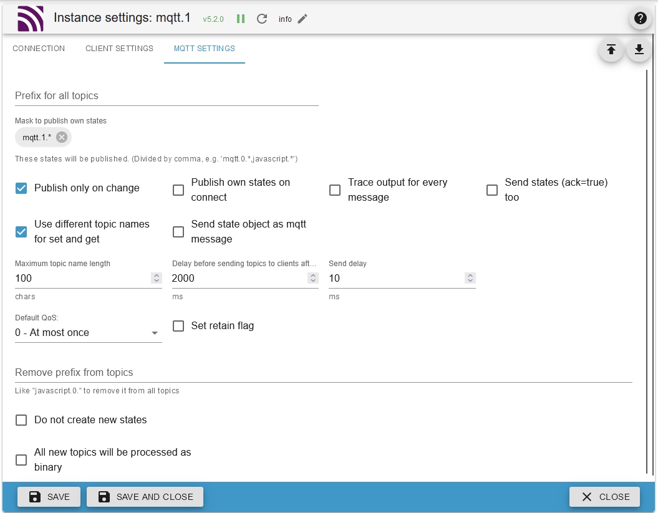
Task: Click the Maximum topic name length stepper
Action: (157, 278)
